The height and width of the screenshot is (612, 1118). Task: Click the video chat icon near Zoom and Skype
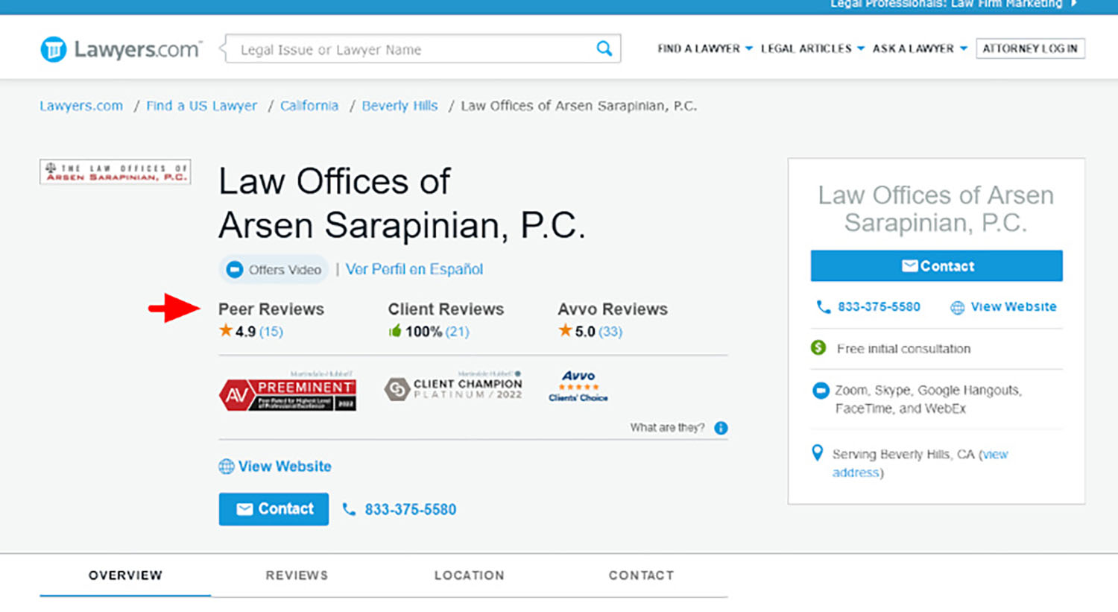(820, 390)
